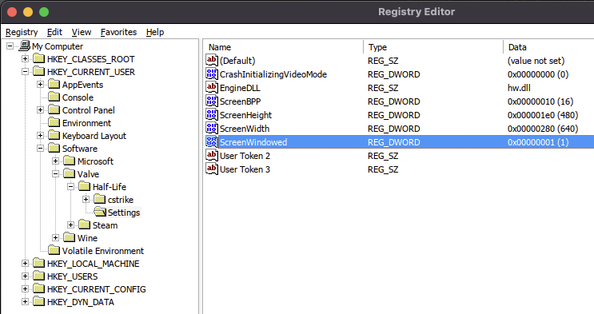
Task: Click the Microsoft folder icon
Action: (70, 161)
